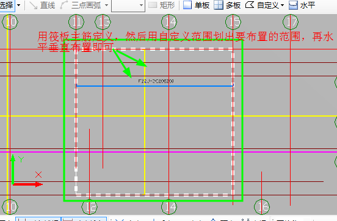Click axis bubble 17

(291, 22)
